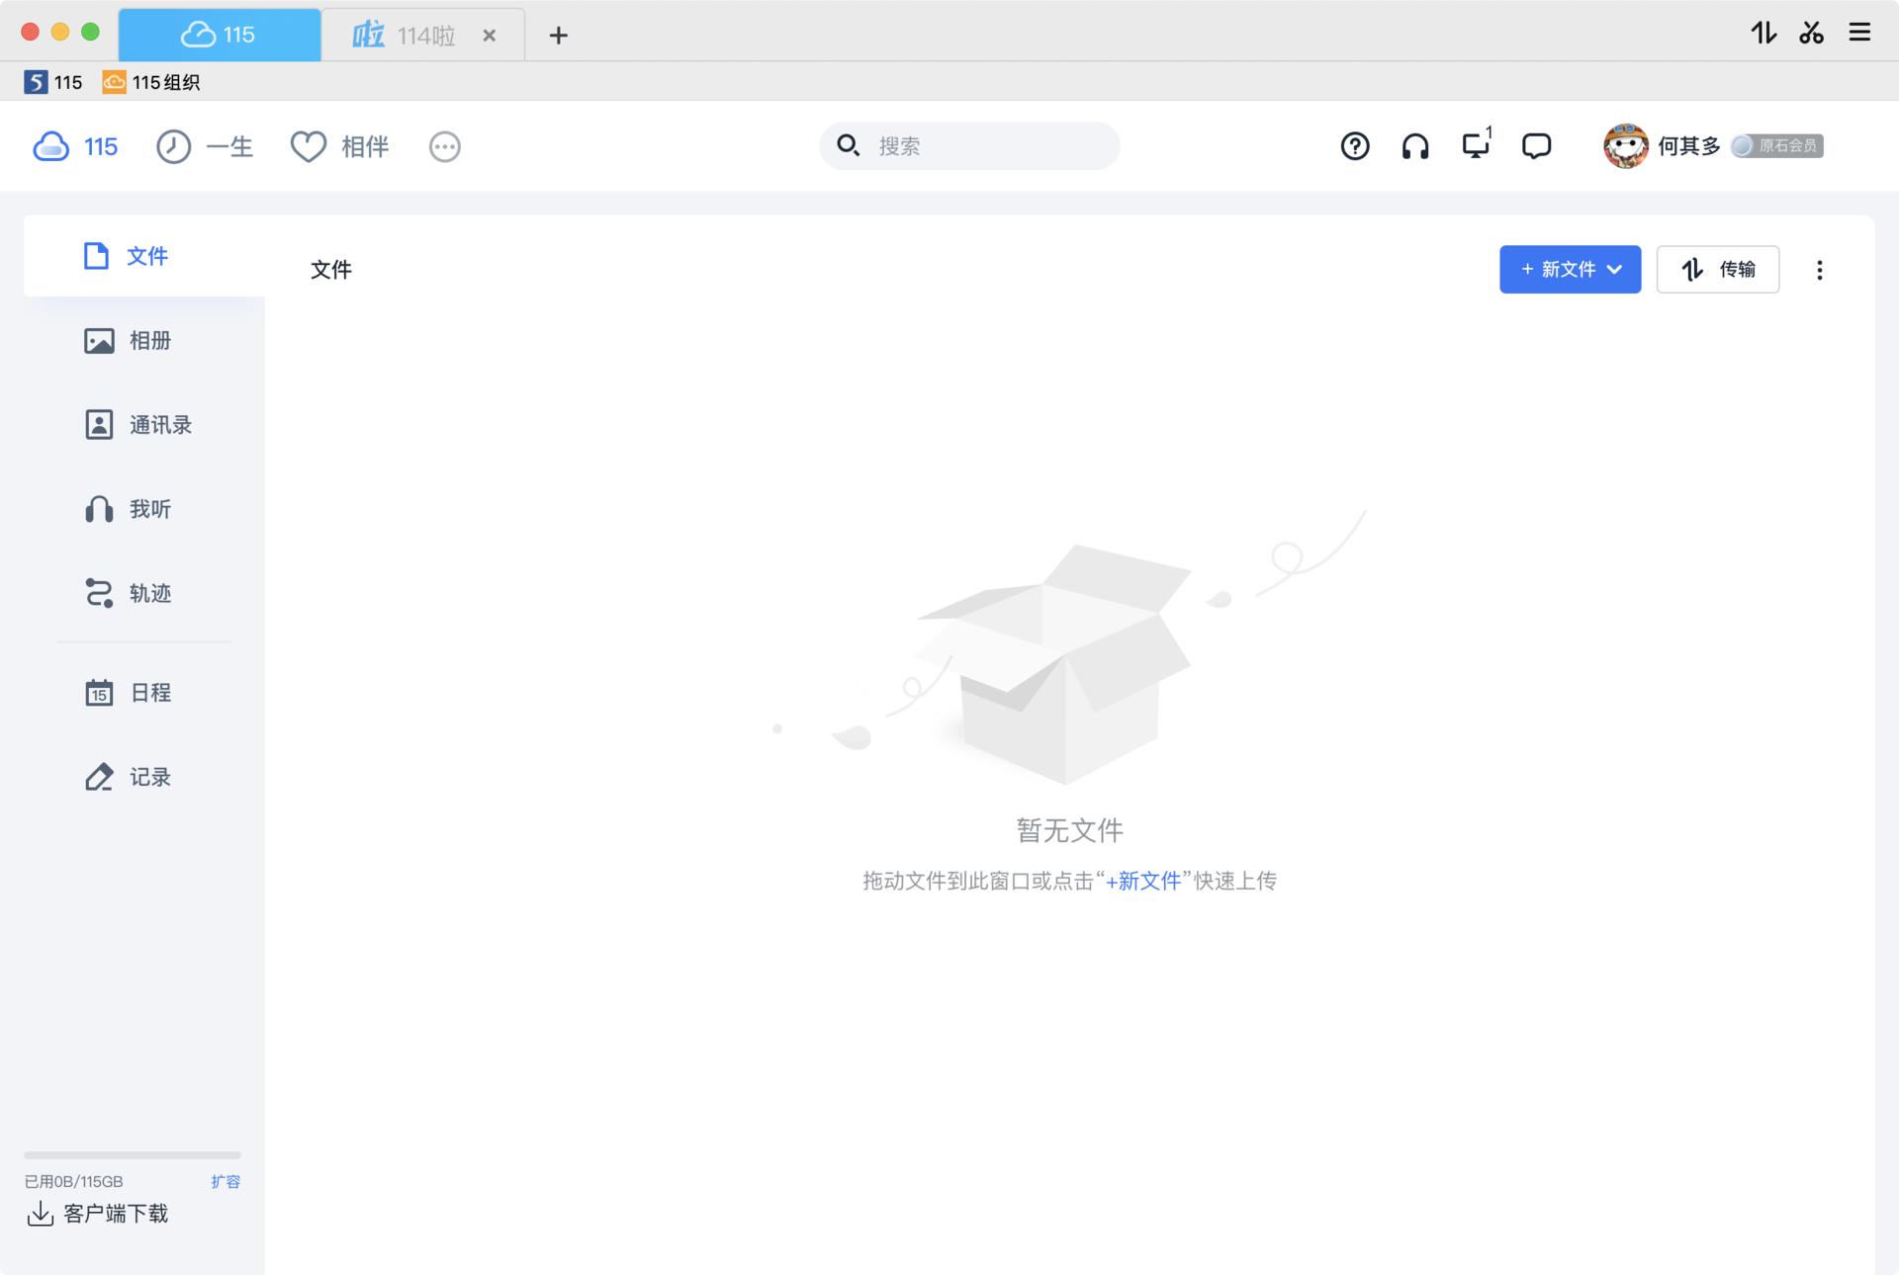Open the help question mark icon
The height and width of the screenshot is (1275, 1899).
click(x=1354, y=146)
